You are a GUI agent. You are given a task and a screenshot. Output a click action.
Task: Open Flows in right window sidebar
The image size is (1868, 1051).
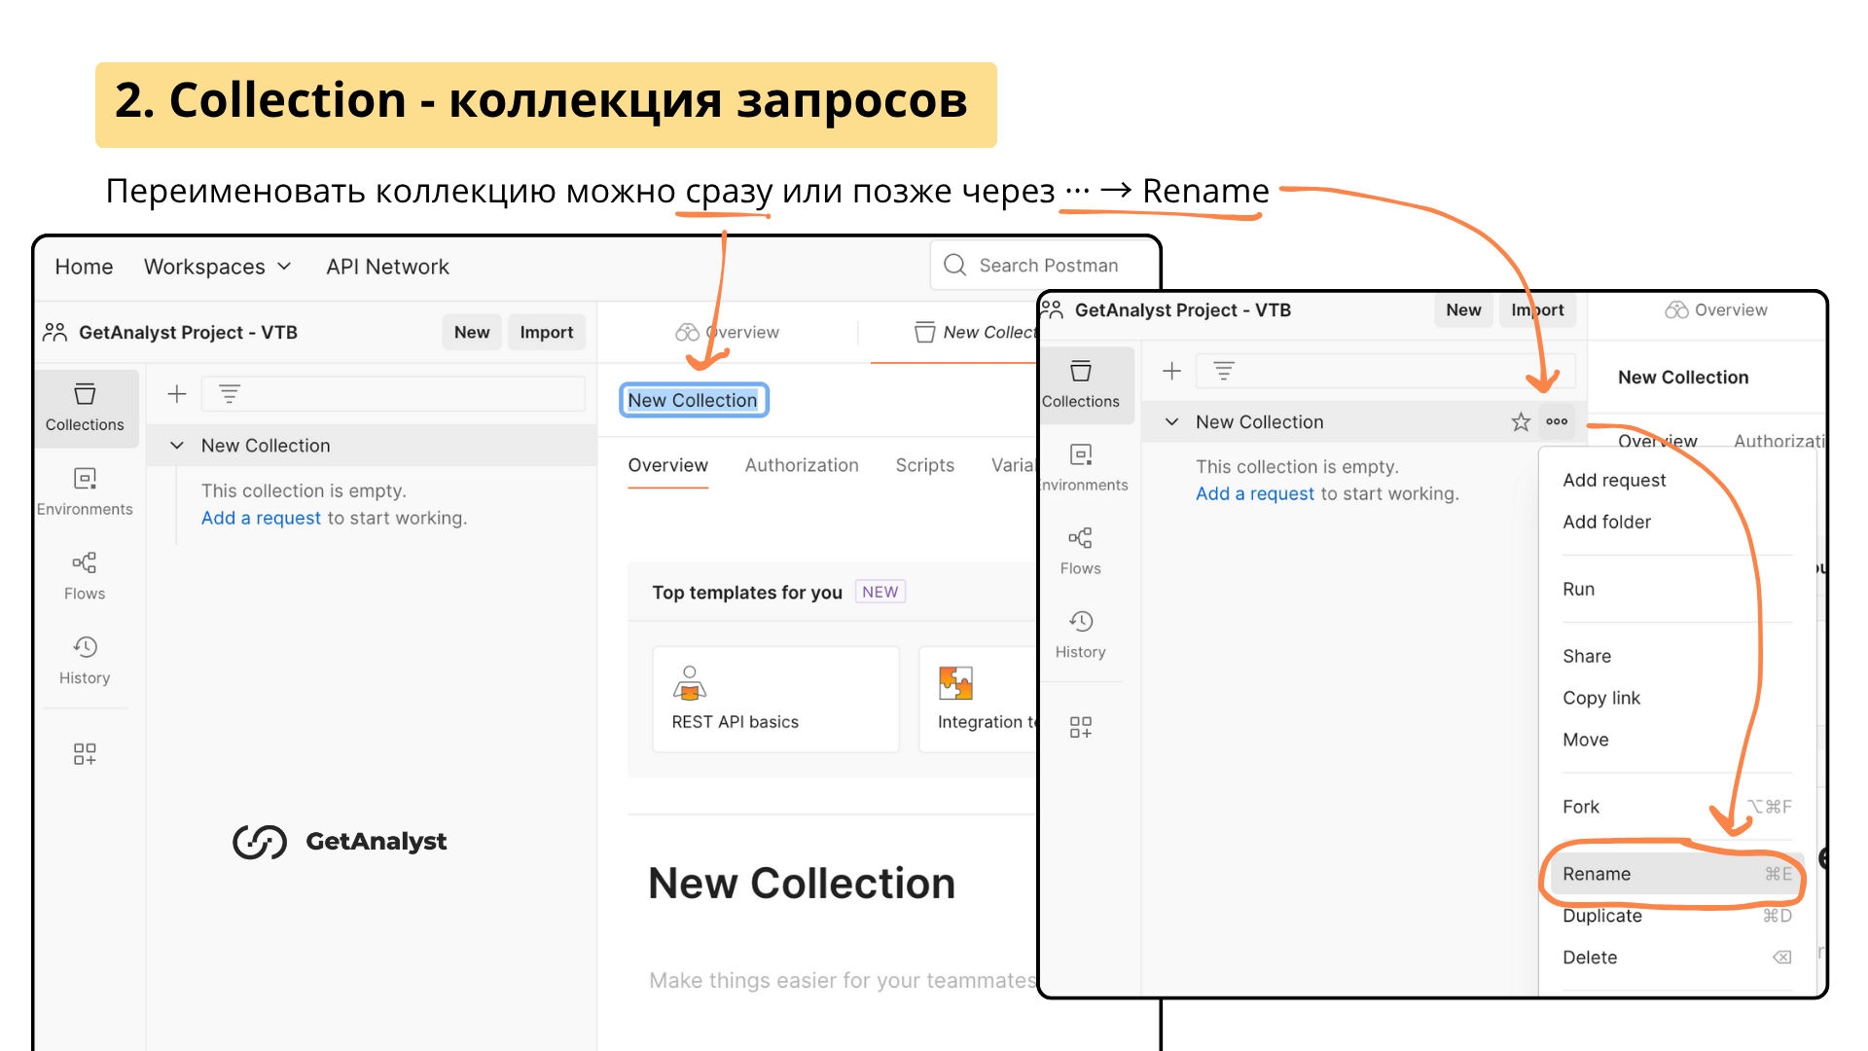pyautogui.click(x=1081, y=552)
